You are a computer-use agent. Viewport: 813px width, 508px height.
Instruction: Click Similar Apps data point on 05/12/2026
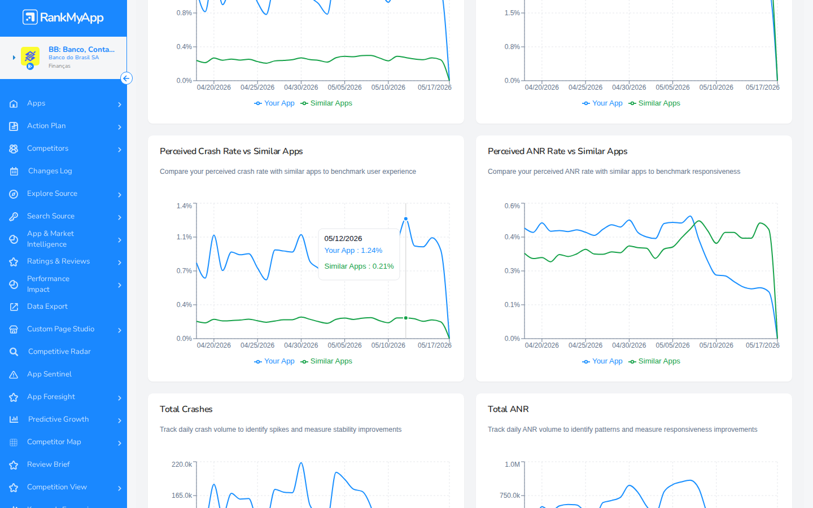coord(406,318)
